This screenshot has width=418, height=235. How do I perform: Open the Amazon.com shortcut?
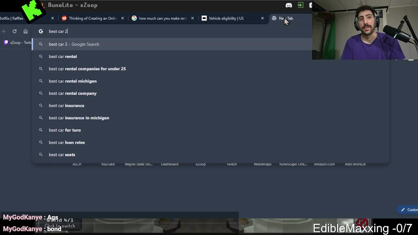[324, 164]
